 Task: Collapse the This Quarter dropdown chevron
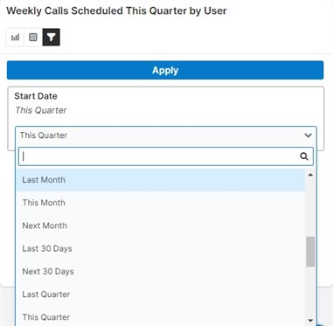tap(308, 135)
